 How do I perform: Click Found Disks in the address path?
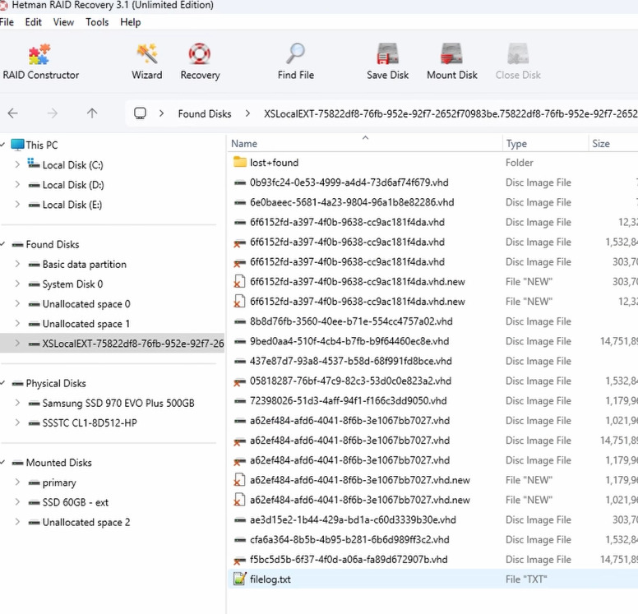pos(205,113)
